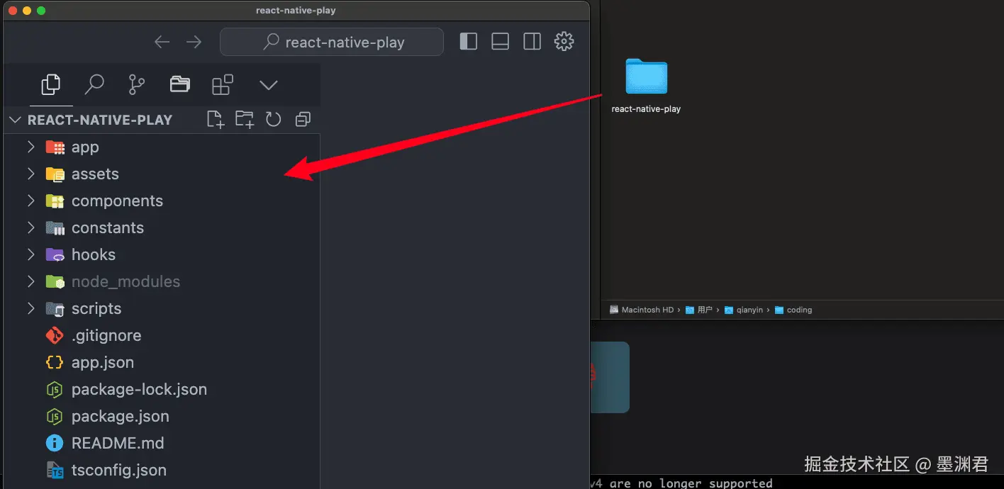Select the react-native-play folder in Finder

646,77
